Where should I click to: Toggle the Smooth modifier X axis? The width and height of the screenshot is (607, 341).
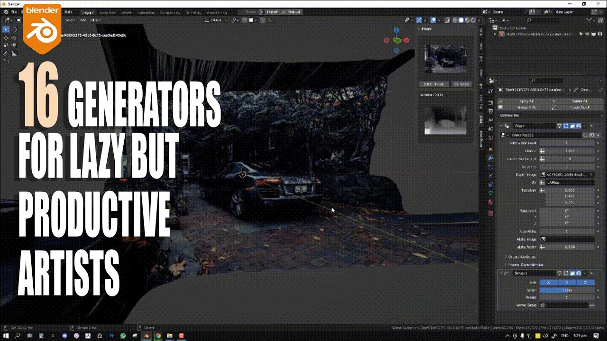point(549,282)
